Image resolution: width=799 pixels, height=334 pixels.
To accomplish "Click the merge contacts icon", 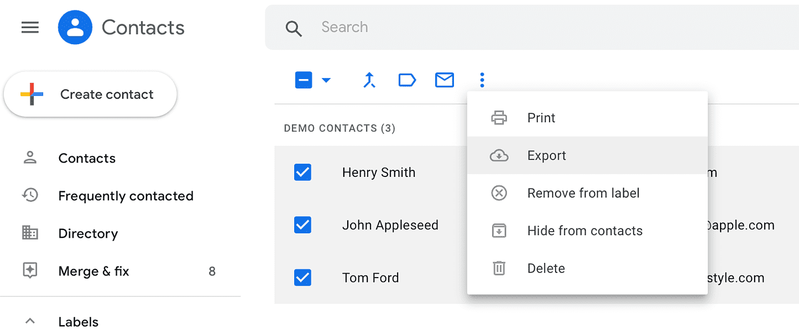I will pyautogui.click(x=369, y=81).
